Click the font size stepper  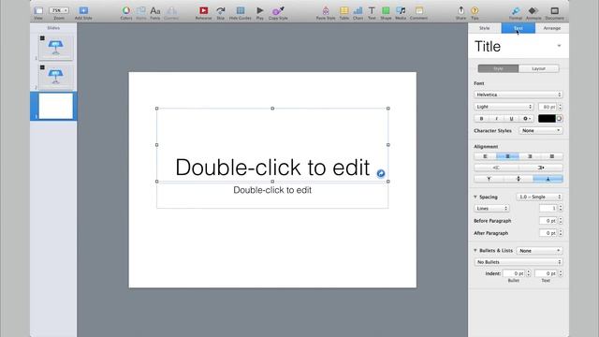point(561,107)
